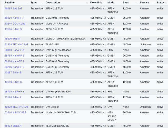The image size is (168, 128).
Task: Click the 'Mode U - AFSK1k2' description
Action: tap(57, 24)
